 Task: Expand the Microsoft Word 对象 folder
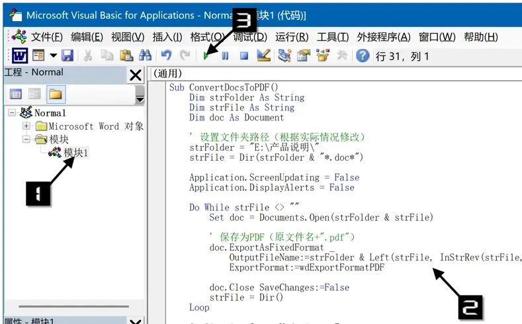(26, 126)
